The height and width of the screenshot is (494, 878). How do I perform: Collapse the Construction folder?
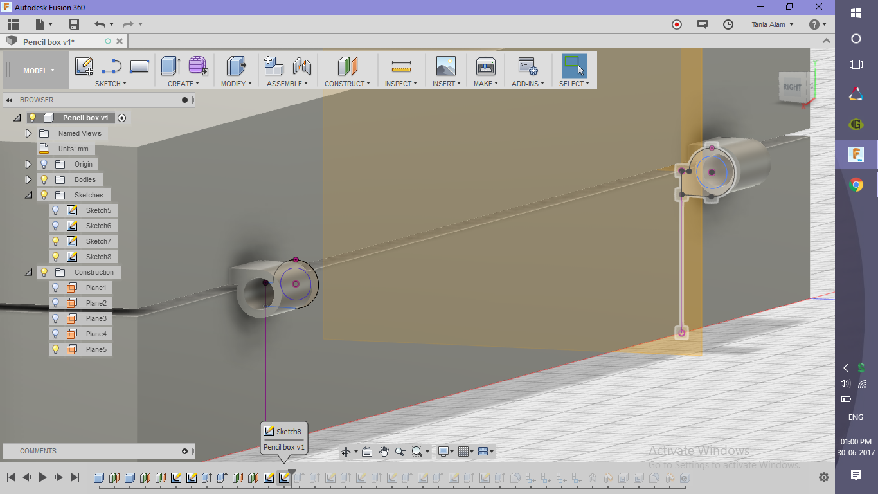[x=28, y=272]
